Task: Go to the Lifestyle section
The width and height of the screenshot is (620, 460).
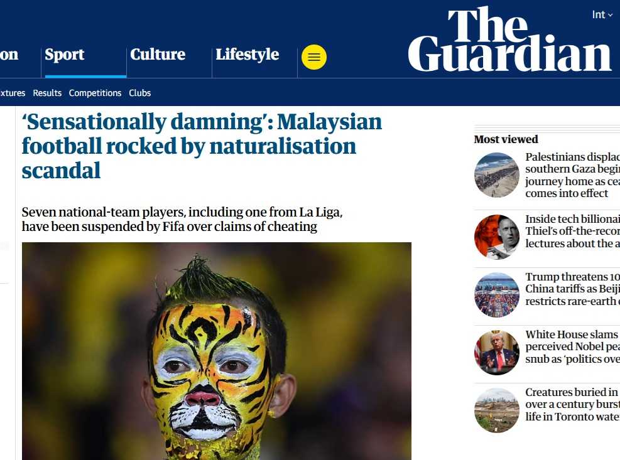Action: click(247, 55)
